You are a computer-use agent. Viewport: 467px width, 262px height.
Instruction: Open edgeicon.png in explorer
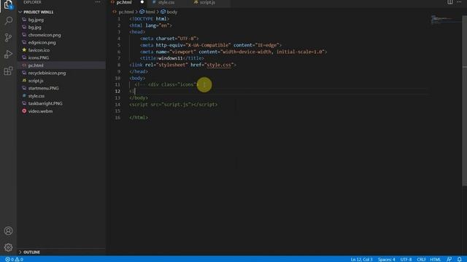point(42,42)
